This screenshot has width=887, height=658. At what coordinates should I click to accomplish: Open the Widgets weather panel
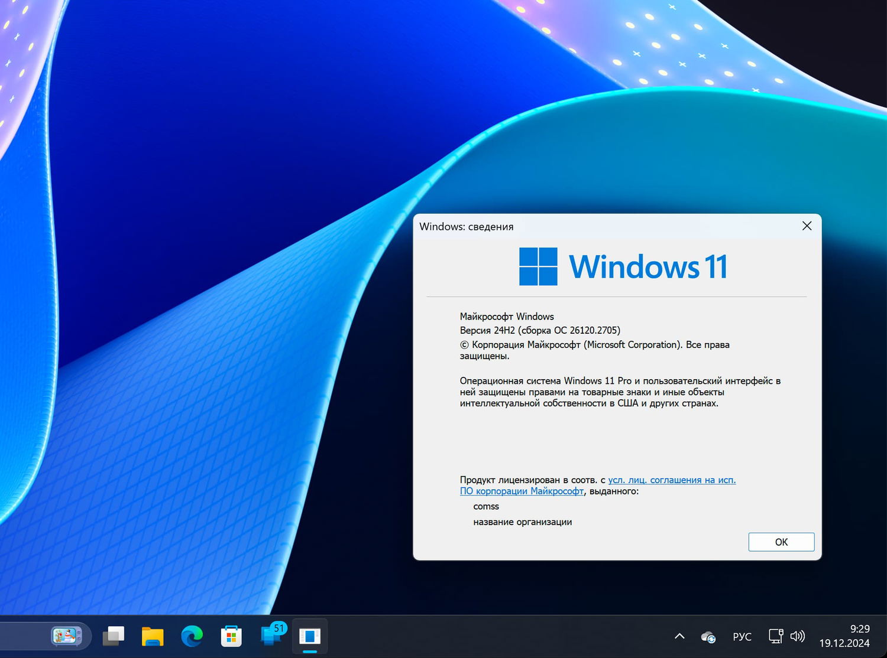[65, 636]
